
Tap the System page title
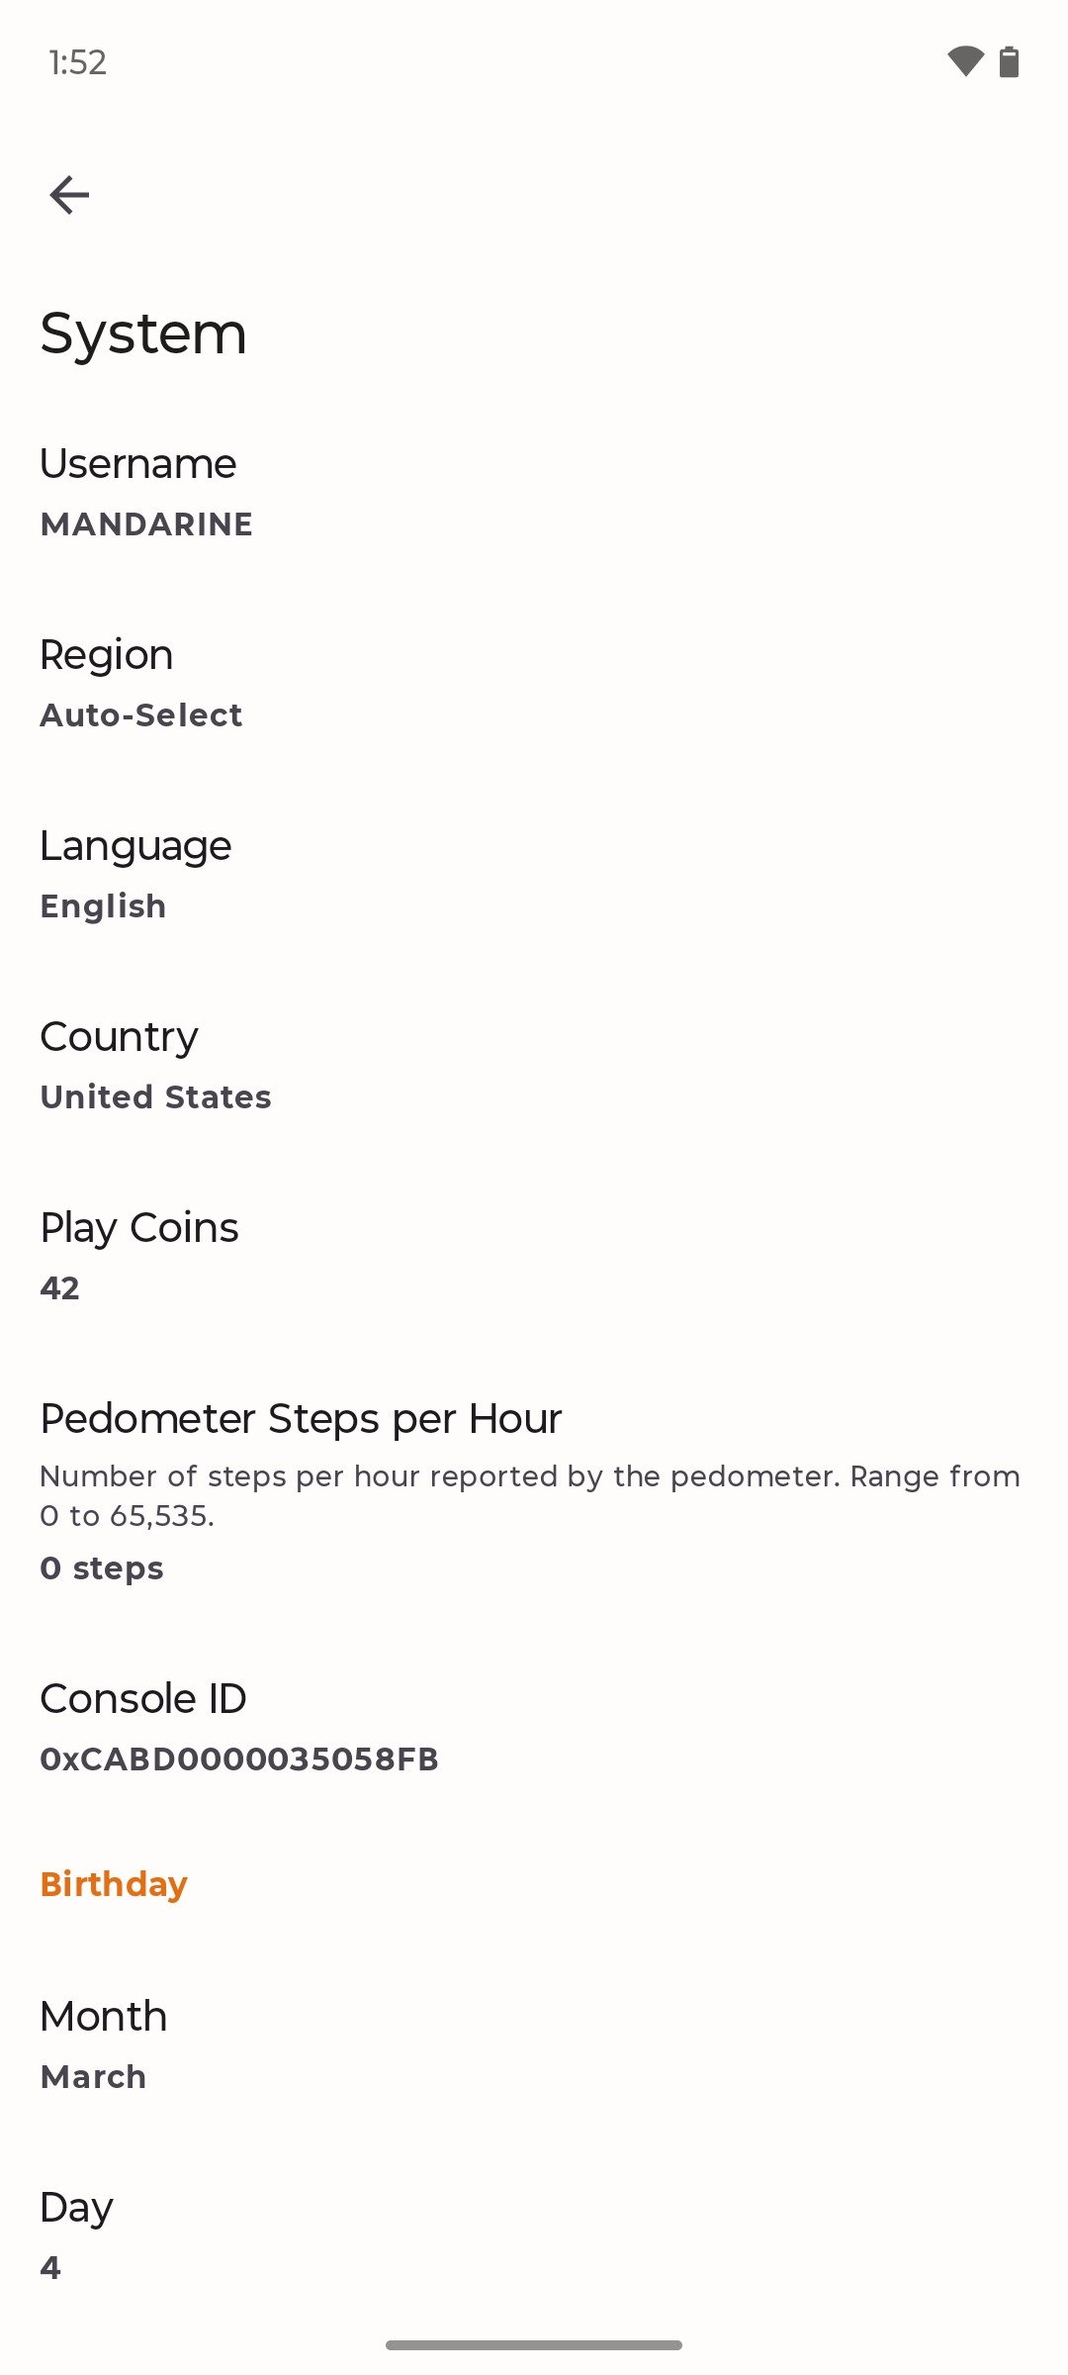click(143, 333)
